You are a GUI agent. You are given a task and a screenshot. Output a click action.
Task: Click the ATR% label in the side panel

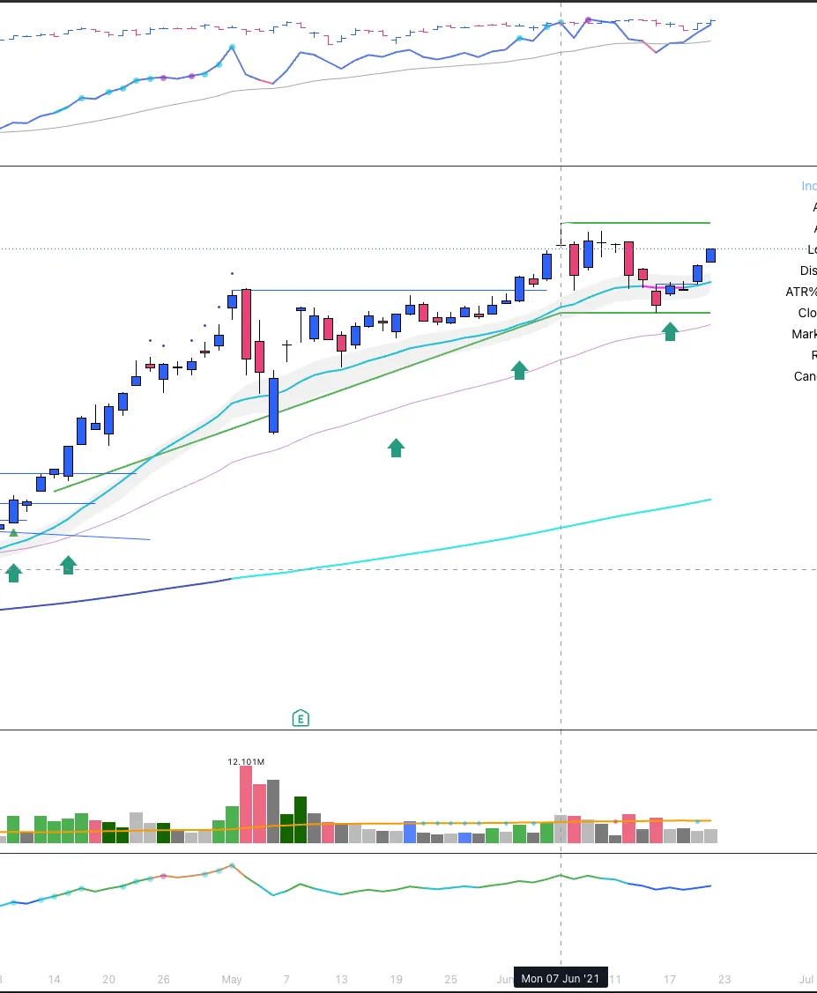coord(801,292)
